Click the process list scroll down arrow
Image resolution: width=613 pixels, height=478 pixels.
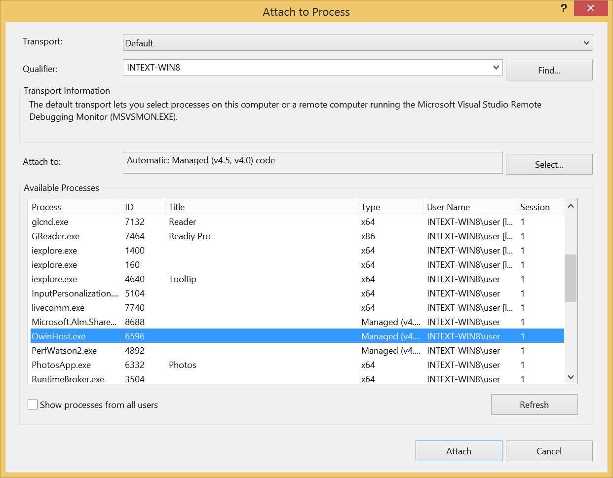[x=571, y=377]
